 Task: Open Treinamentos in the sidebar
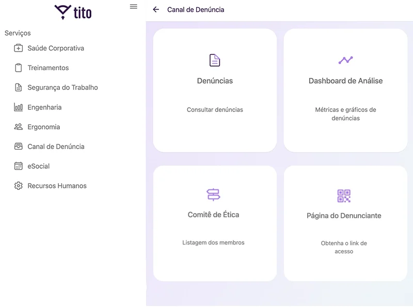click(x=48, y=68)
